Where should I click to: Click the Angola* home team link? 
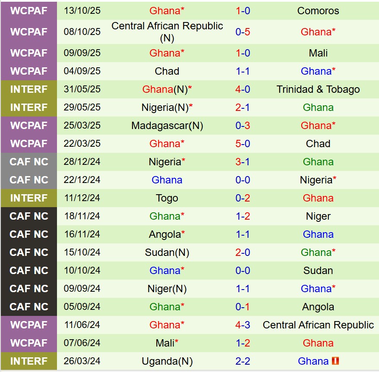tap(167, 234)
